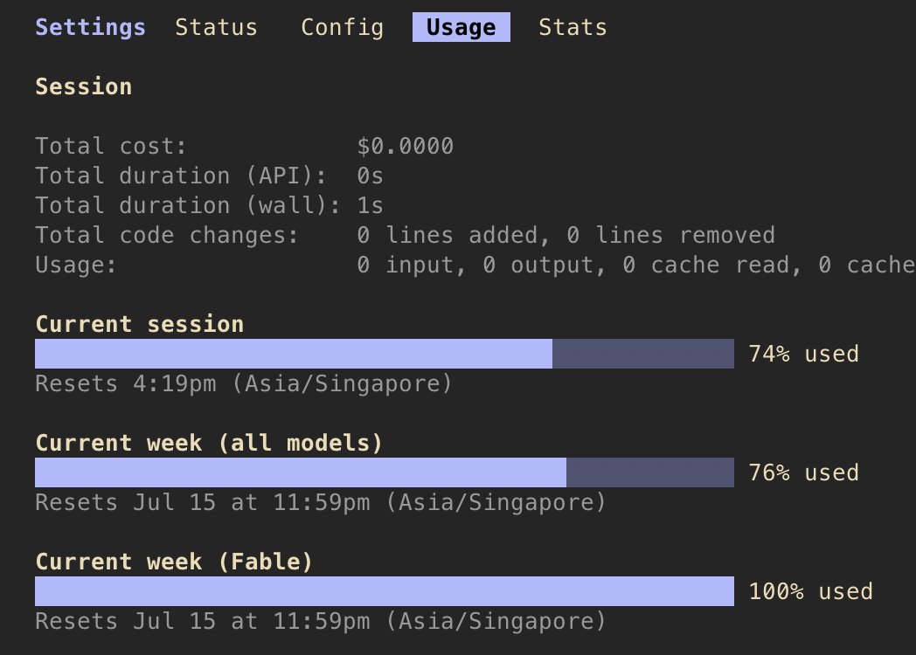Image resolution: width=916 pixels, height=655 pixels.
Task: Click the Total duration (wall) label
Action: pos(188,205)
